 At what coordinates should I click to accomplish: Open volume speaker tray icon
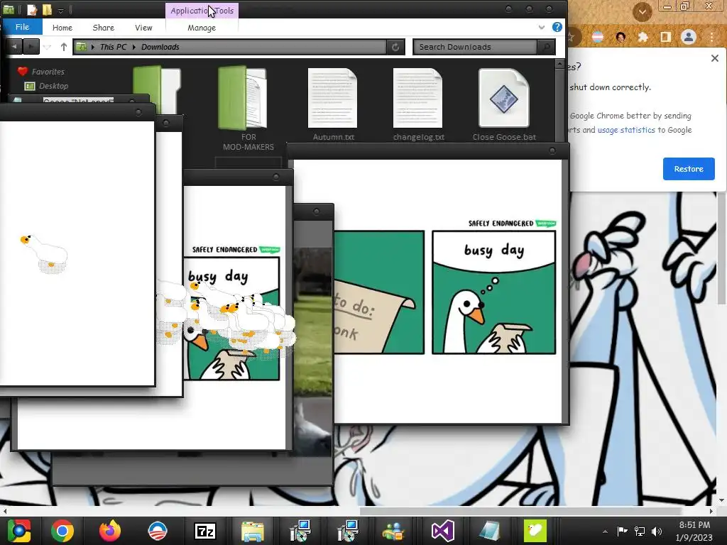tap(657, 531)
